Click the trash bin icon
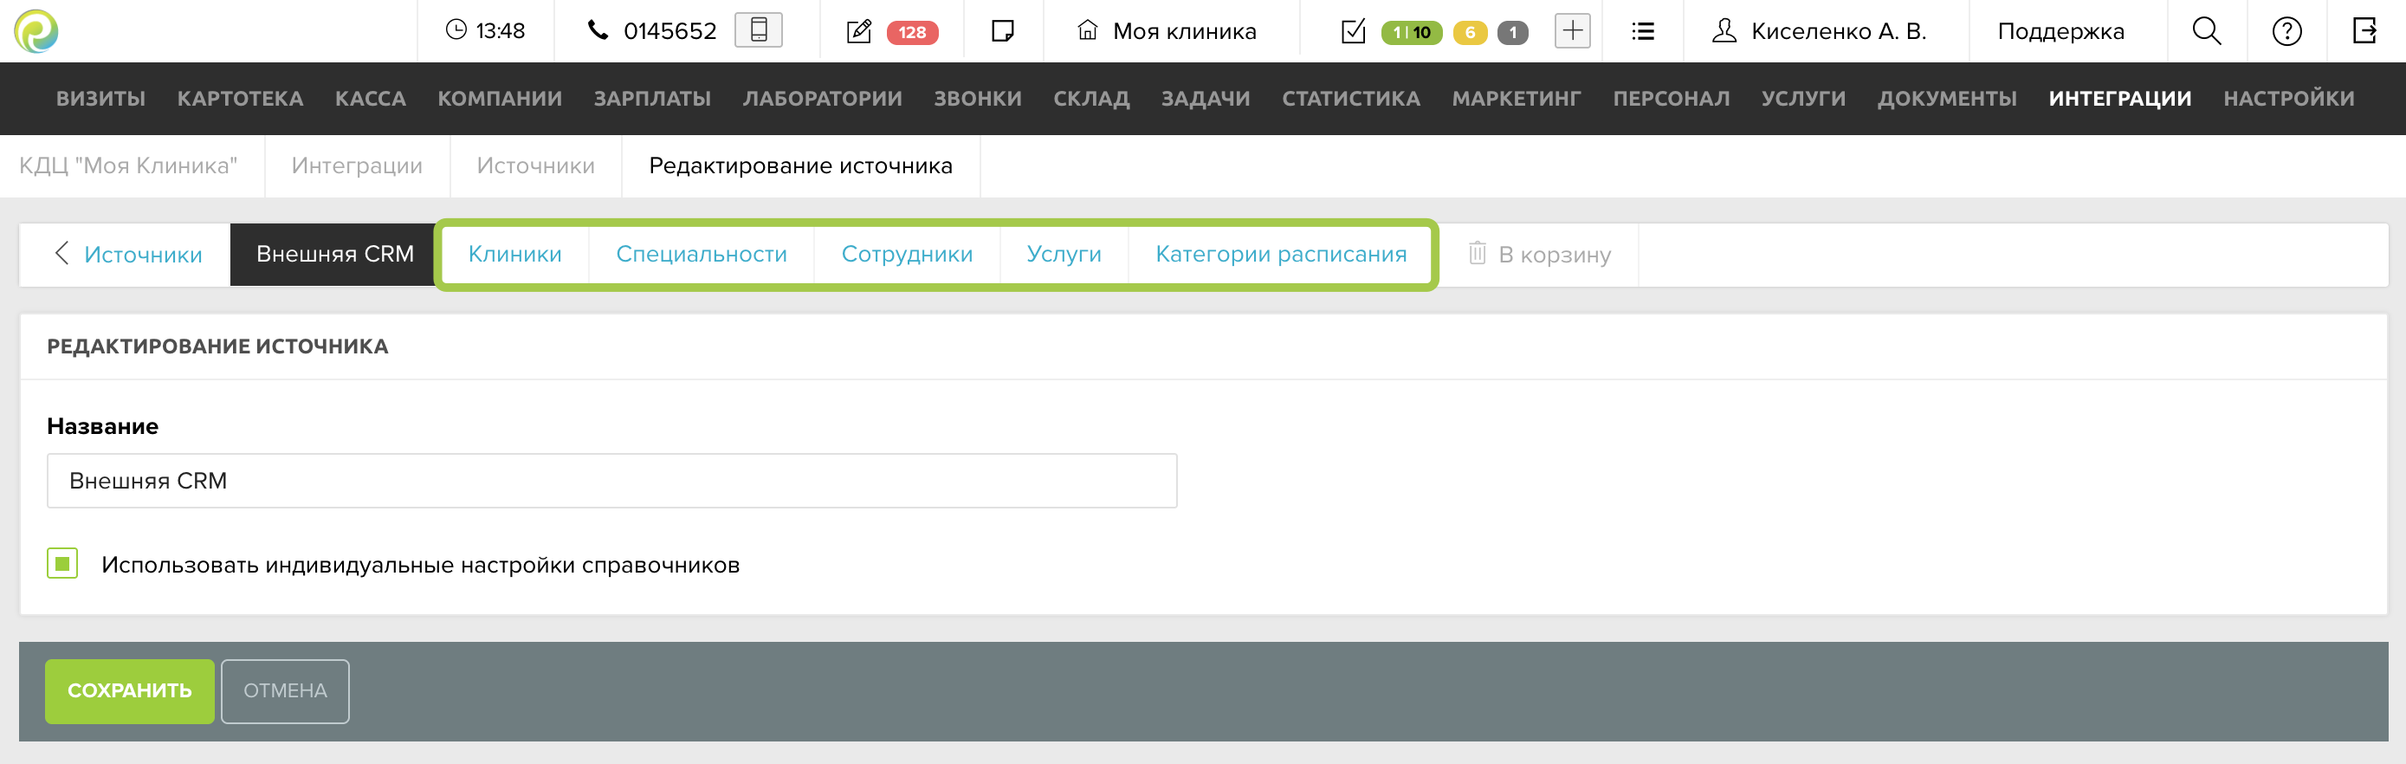This screenshot has width=2406, height=764. click(x=1477, y=252)
